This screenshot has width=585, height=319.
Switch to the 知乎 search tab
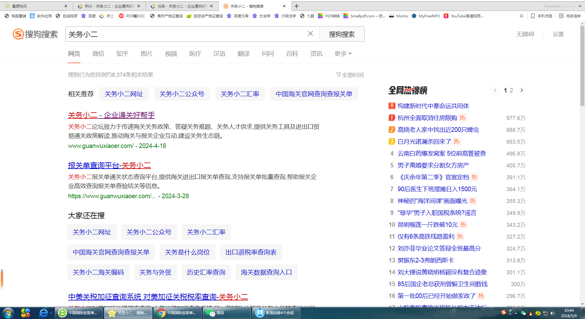[122, 54]
